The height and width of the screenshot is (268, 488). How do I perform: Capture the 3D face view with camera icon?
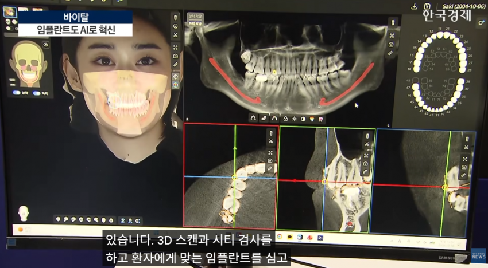[176, 56]
